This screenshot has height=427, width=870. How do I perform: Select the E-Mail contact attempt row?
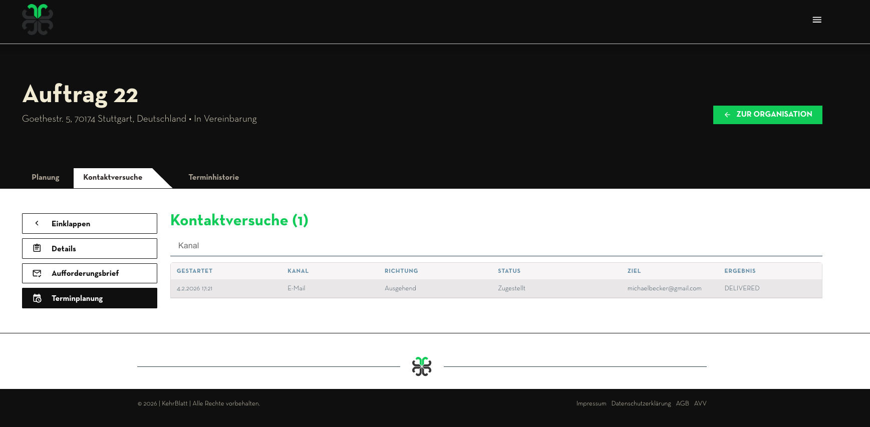point(496,288)
